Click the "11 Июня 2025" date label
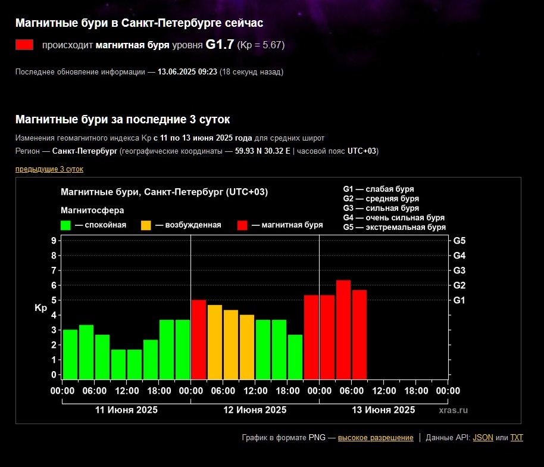Image resolution: width=544 pixels, height=467 pixels. pyautogui.click(x=126, y=410)
